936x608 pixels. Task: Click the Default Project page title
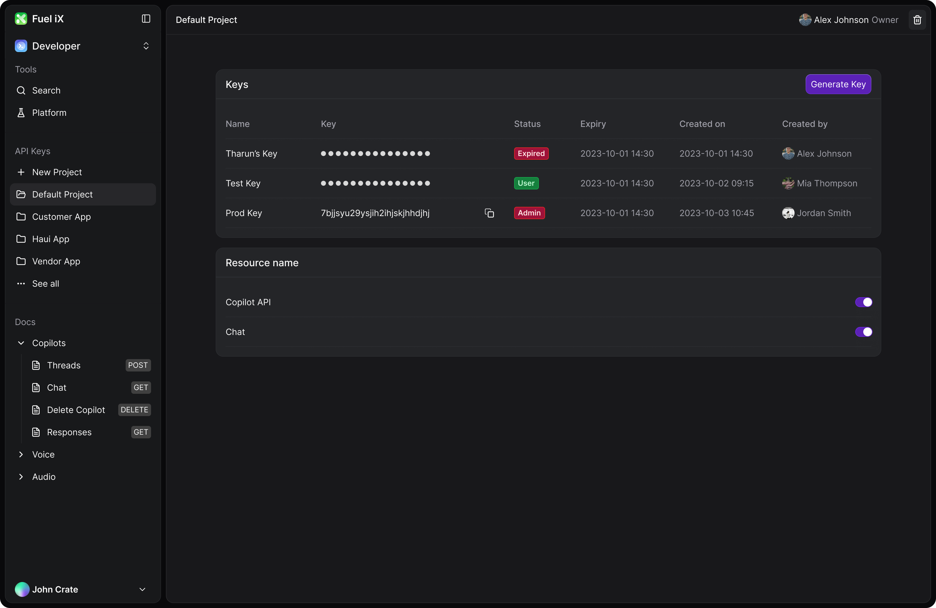[206, 20]
